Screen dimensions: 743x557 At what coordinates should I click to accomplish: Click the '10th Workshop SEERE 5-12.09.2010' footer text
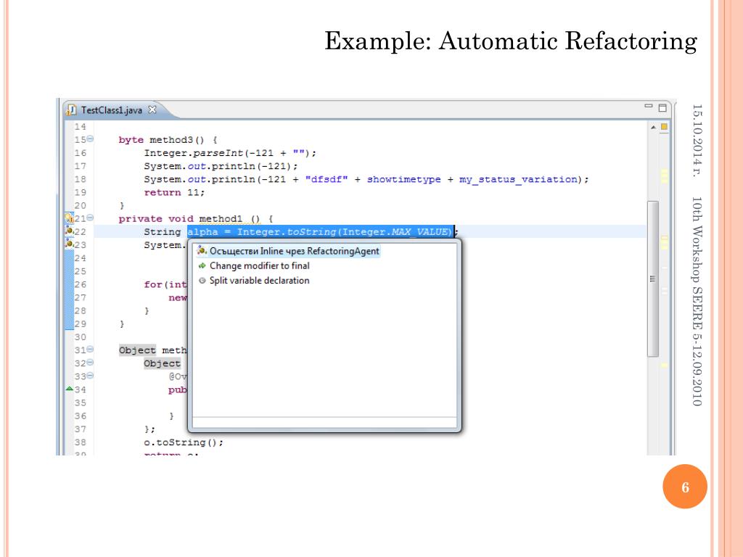click(697, 301)
